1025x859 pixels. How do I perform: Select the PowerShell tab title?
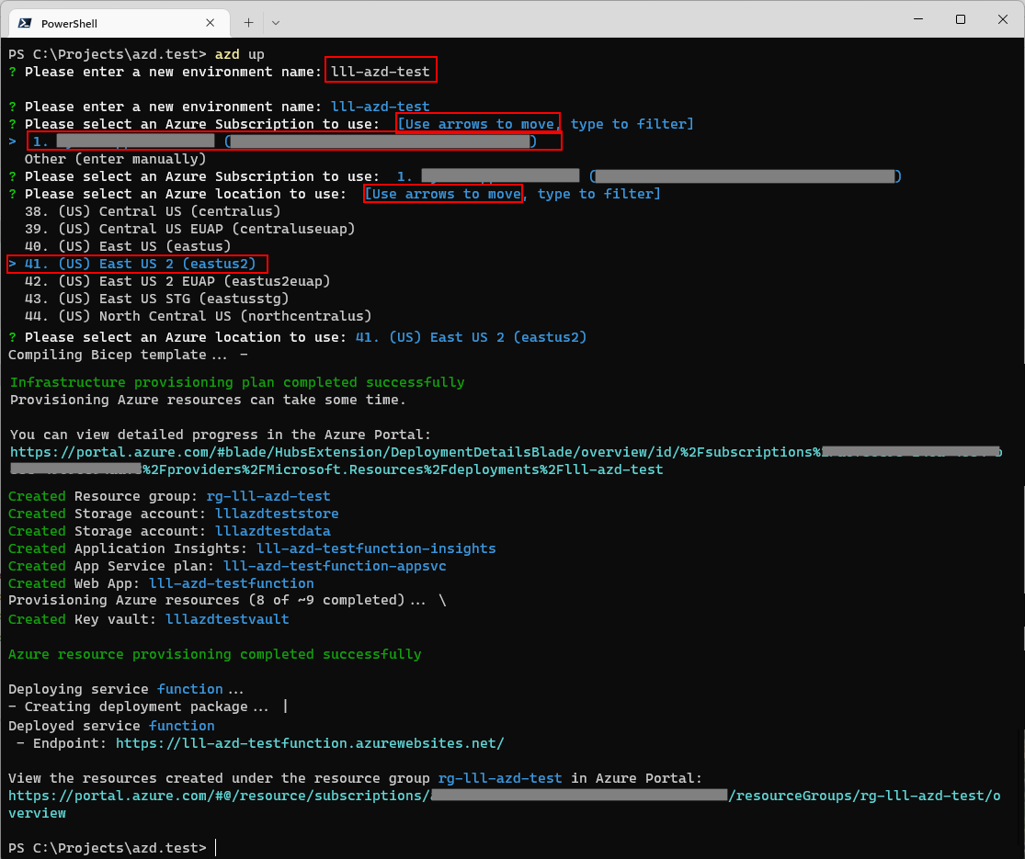point(69,23)
